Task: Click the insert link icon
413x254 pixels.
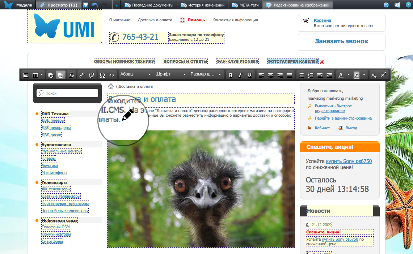Action: tap(82, 75)
